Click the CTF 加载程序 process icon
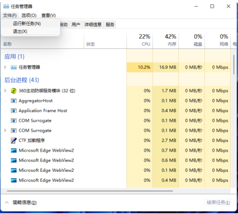 (x=14, y=141)
